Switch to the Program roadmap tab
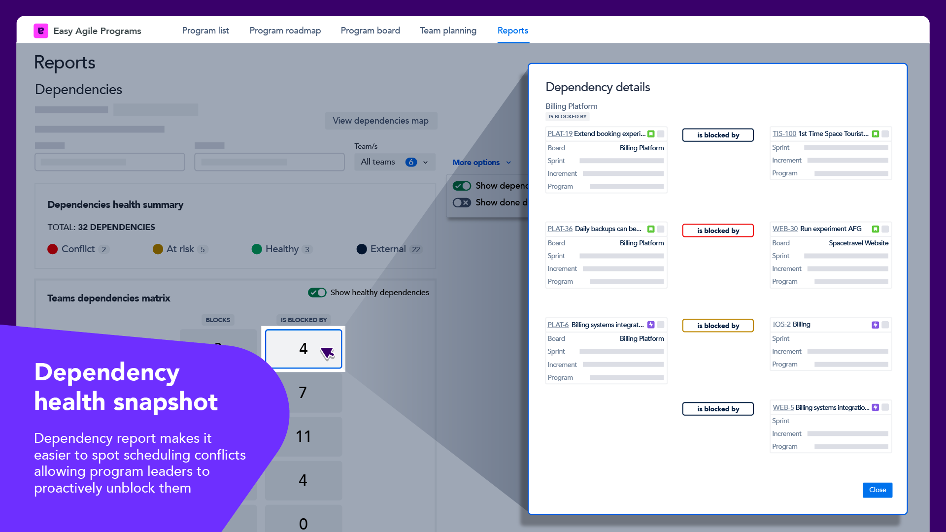The height and width of the screenshot is (532, 946). pyautogui.click(x=285, y=31)
